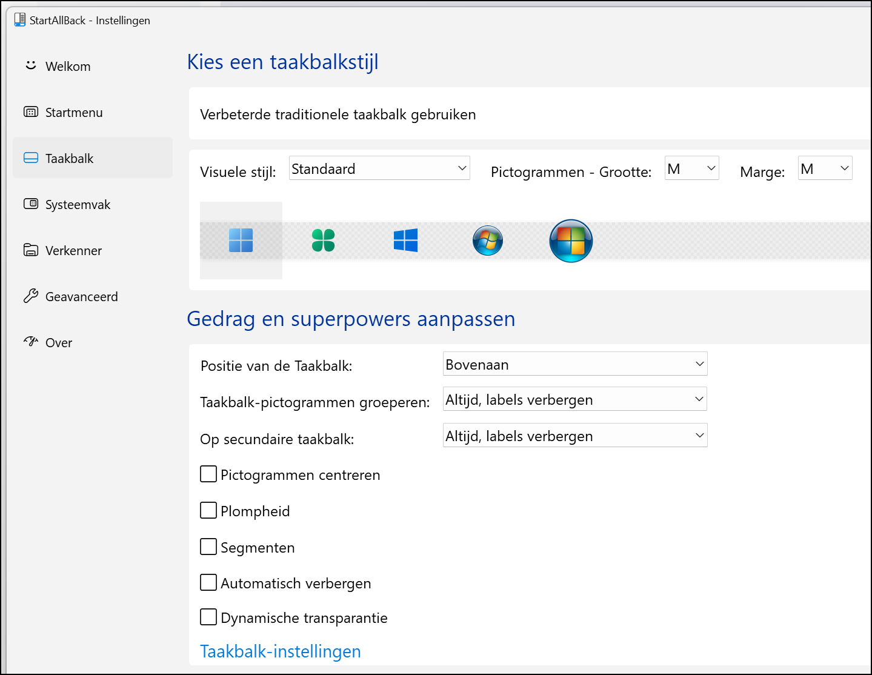Viewport: 872px width, 675px height.
Task: Click the icon next to Over
Action: tap(31, 342)
